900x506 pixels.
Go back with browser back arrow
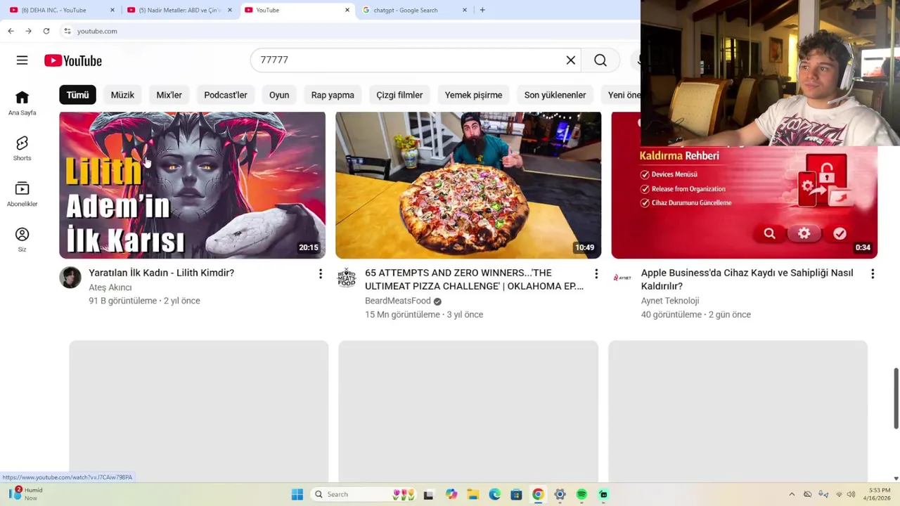pos(11,31)
